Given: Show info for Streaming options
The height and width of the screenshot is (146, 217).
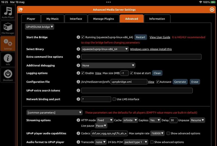Looking at the screenshot, I should (x=78, y=120).
